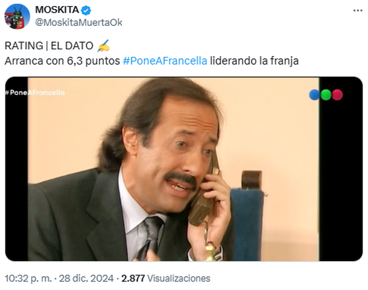Open the MOSKITA profile avatar

17,16
